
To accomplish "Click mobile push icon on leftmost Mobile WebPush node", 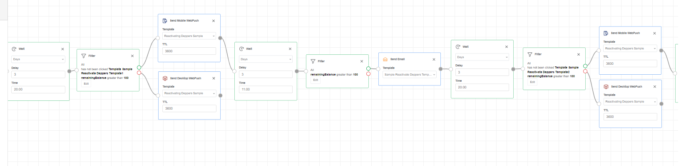I will pyautogui.click(x=164, y=21).
